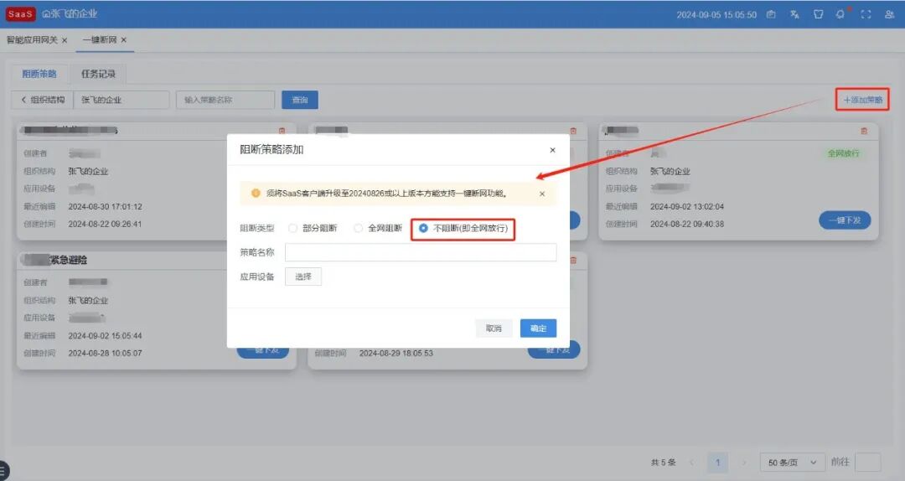Click timestamp 2024-09-02 13:02:04
Screen dimensions: 905x481
tap(687, 207)
